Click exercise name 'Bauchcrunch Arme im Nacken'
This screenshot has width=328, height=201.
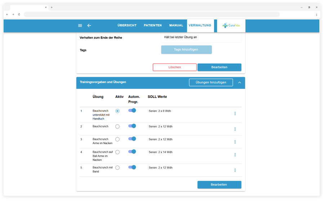[102, 141]
